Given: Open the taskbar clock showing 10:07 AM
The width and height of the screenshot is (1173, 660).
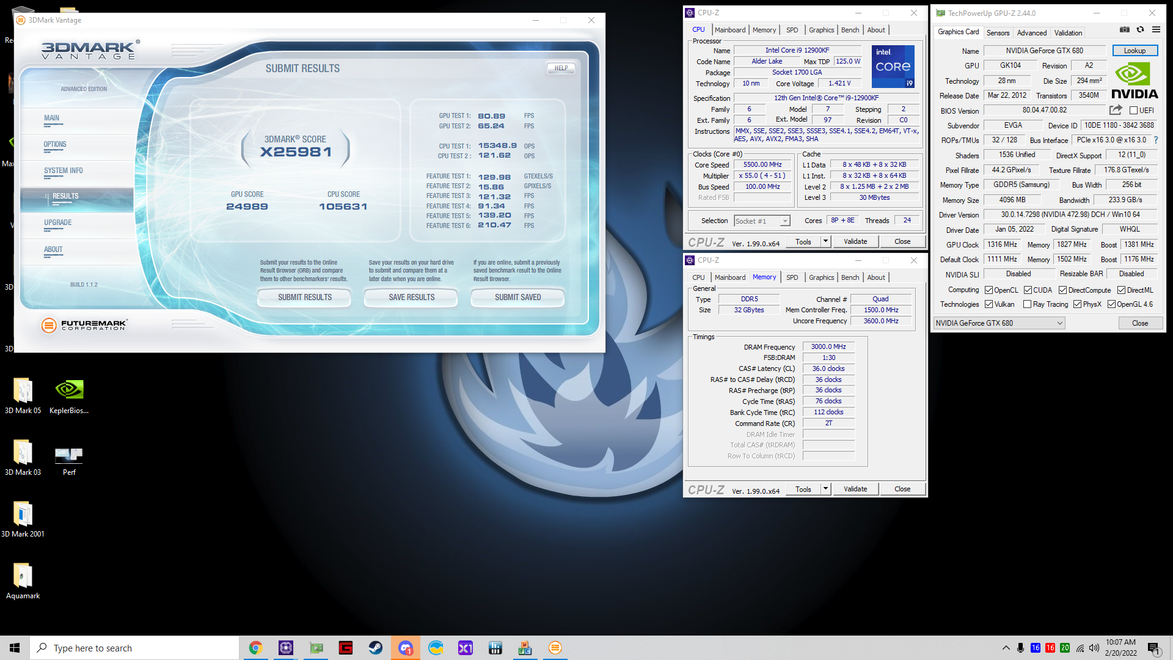Looking at the screenshot, I should (1121, 648).
